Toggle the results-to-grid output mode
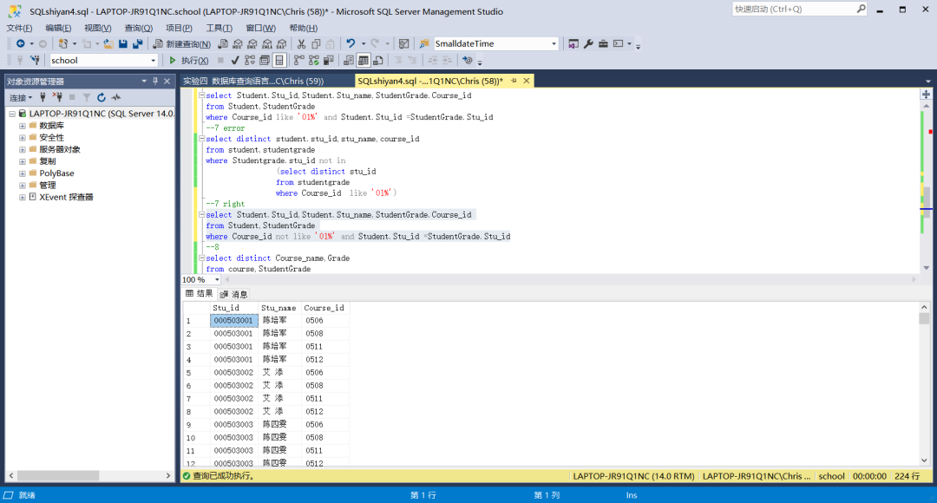937x503 pixels. 364,61
